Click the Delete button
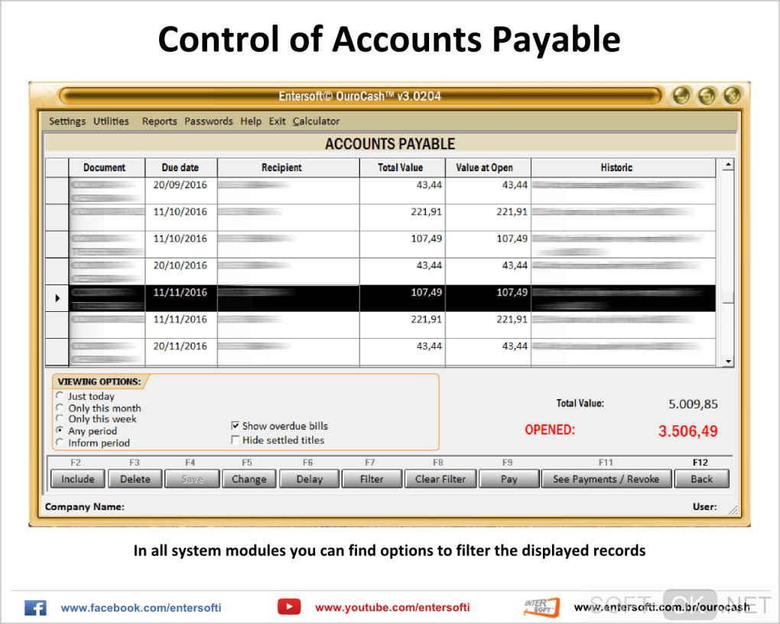This screenshot has width=780, height=624. click(135, 479)
